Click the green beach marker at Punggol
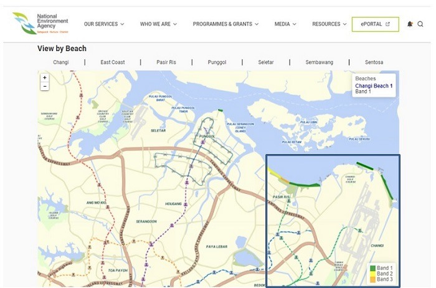The height and width of the screenshot is (288, 436). (x=220, y=112)
